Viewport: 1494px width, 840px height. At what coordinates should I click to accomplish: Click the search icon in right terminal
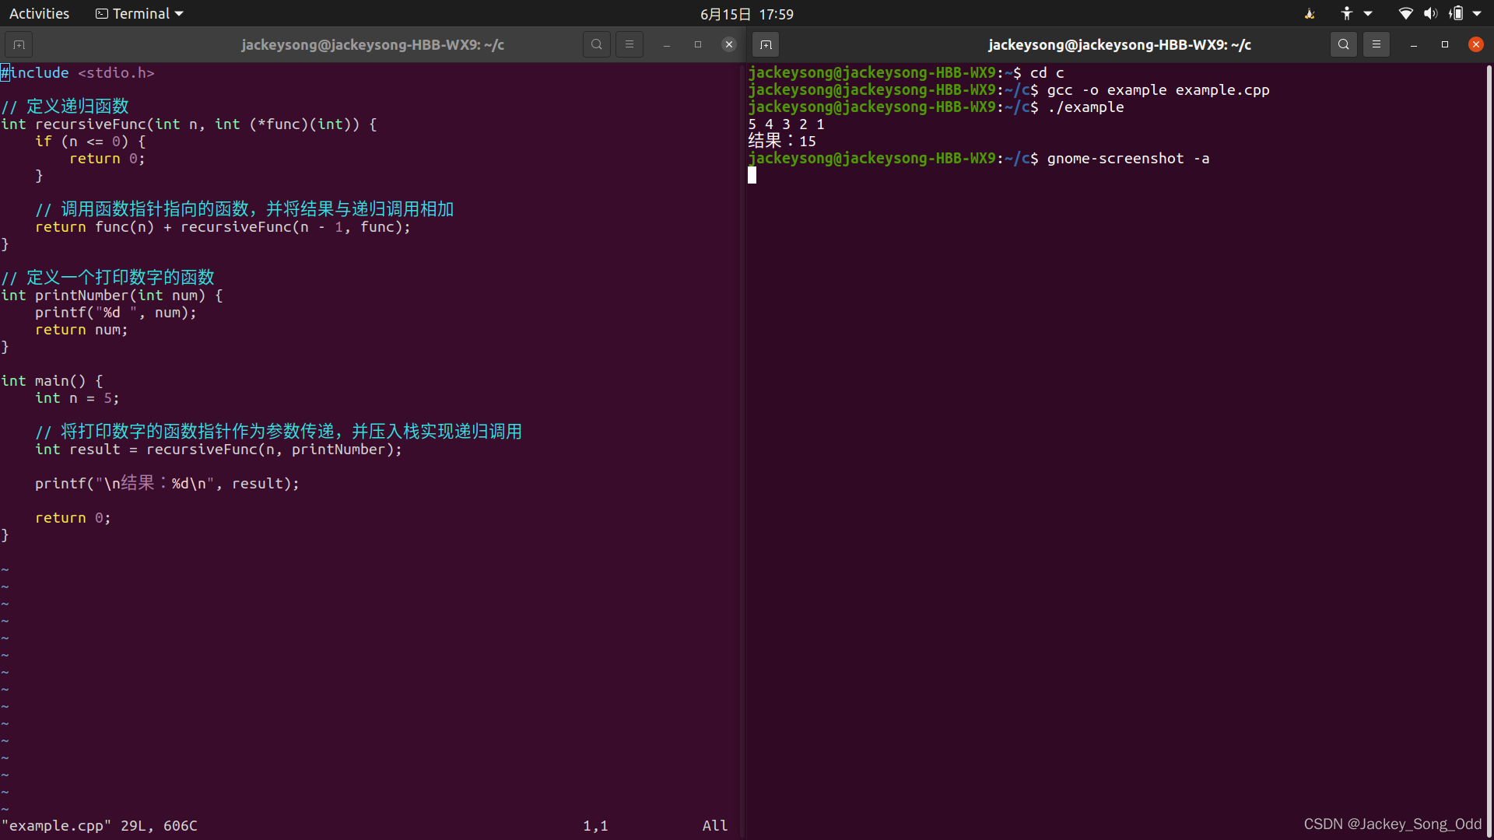click(1342, 44)
